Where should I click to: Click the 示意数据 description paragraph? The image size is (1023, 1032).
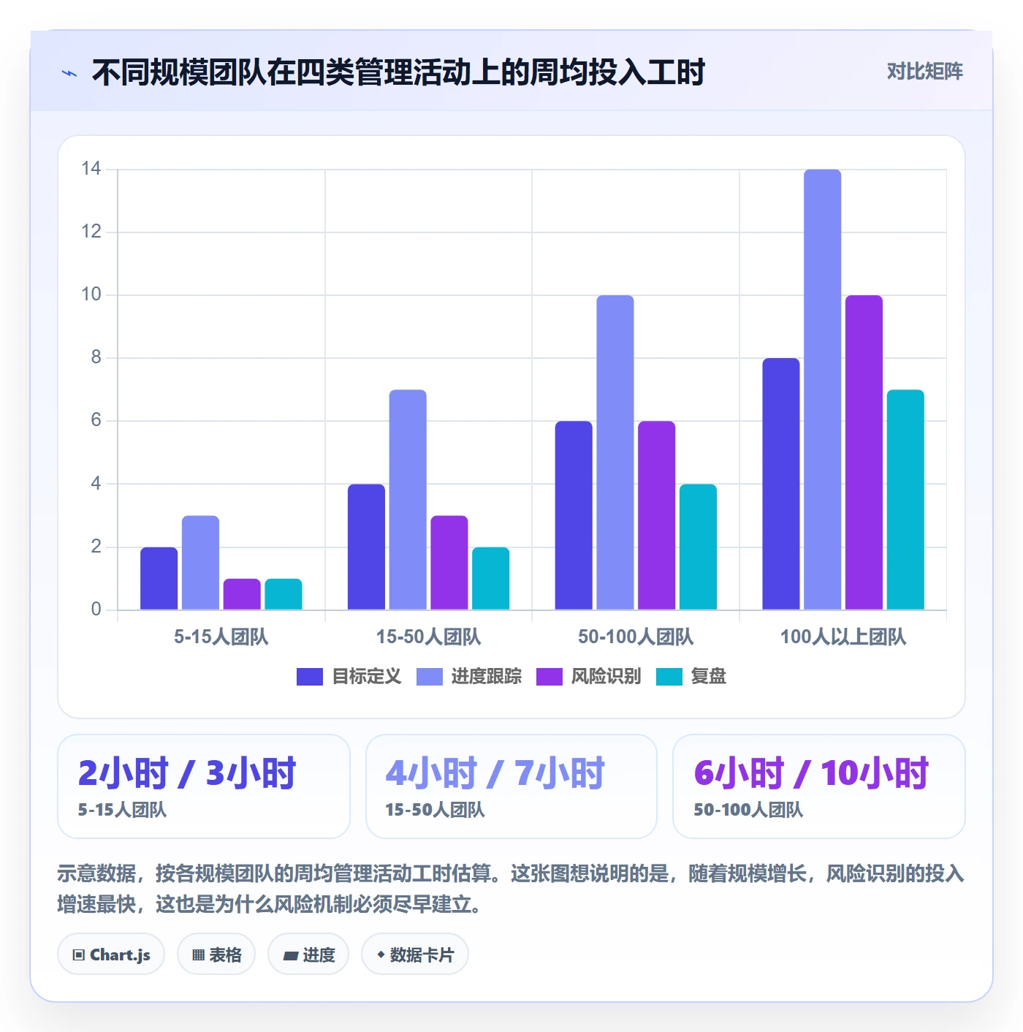[x=512, y=889]
